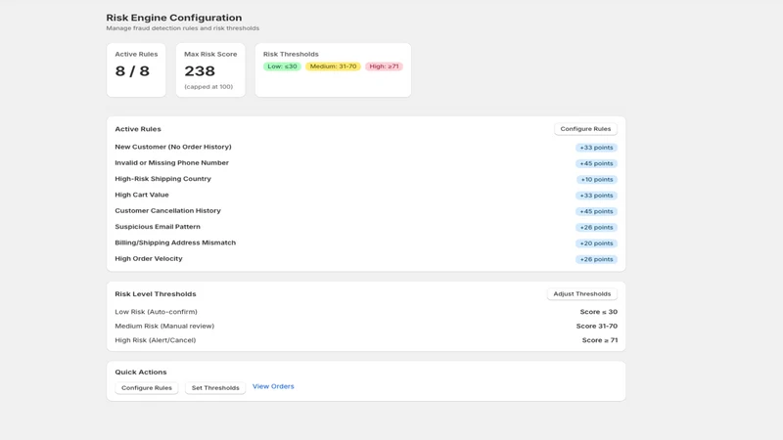Viewport: 783px width, 440px height.
Task: Click the page subtitle about fraud detection rules
Action: pyautogui.click(x=183, y=28)
